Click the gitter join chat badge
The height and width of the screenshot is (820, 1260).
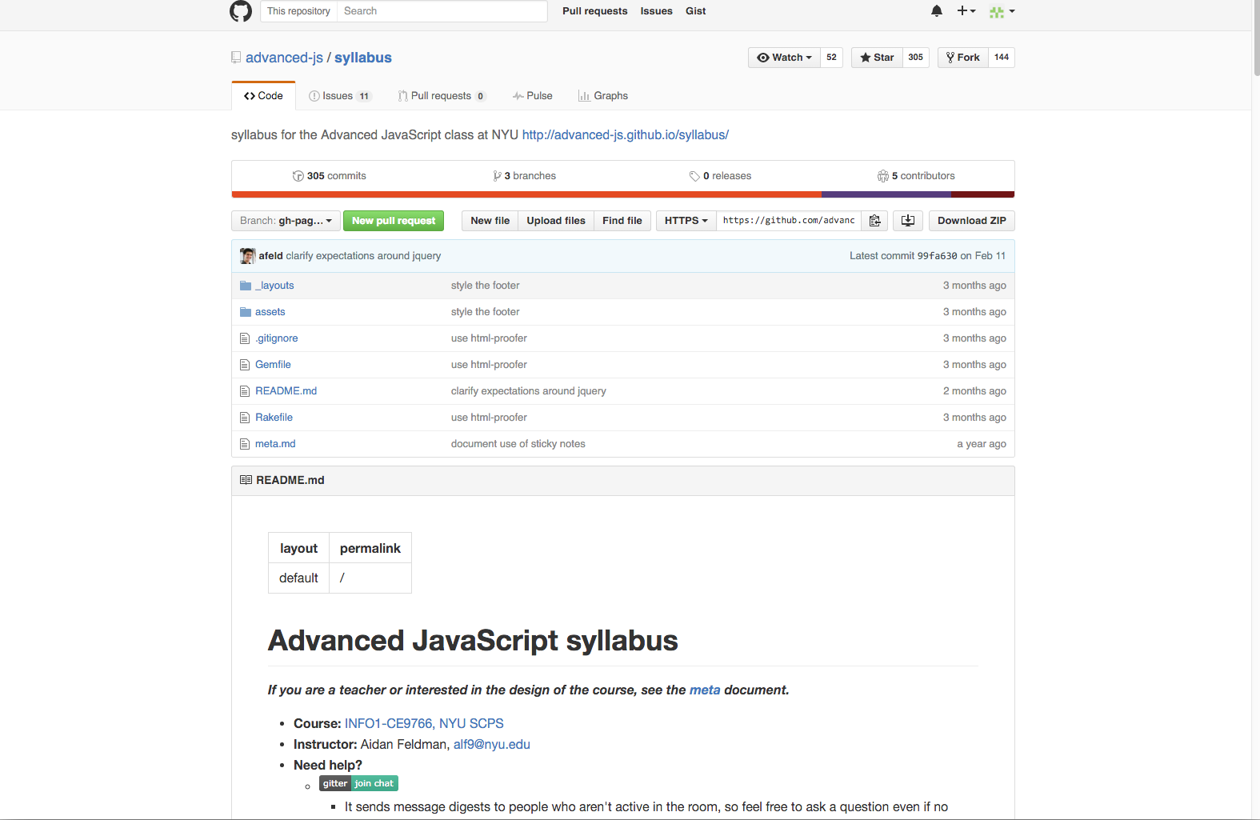pos(358,783)
